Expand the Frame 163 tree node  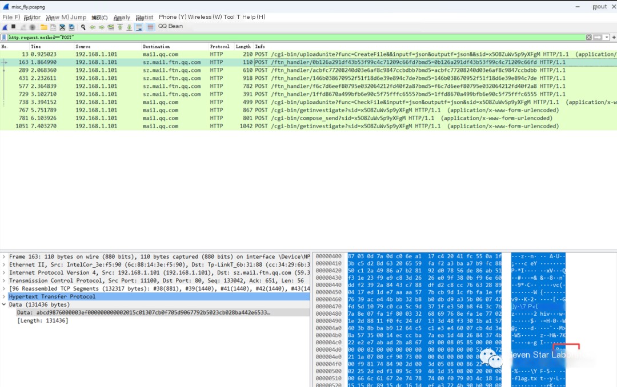click(x=4, y=256)
